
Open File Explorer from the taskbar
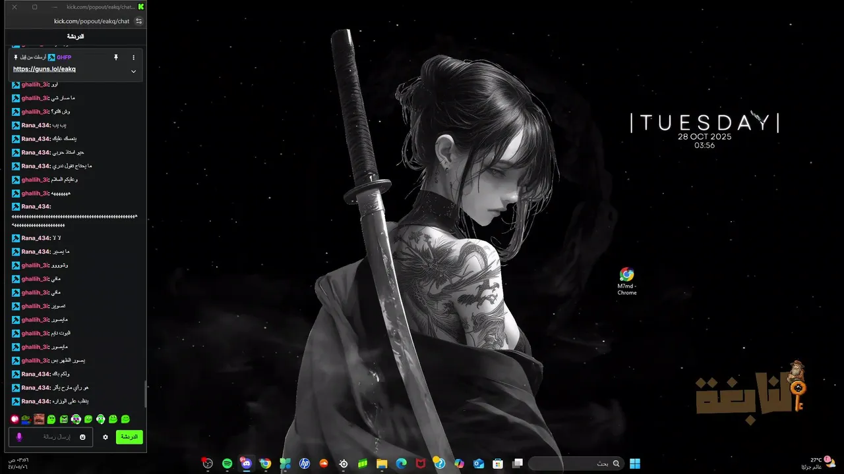382,463
